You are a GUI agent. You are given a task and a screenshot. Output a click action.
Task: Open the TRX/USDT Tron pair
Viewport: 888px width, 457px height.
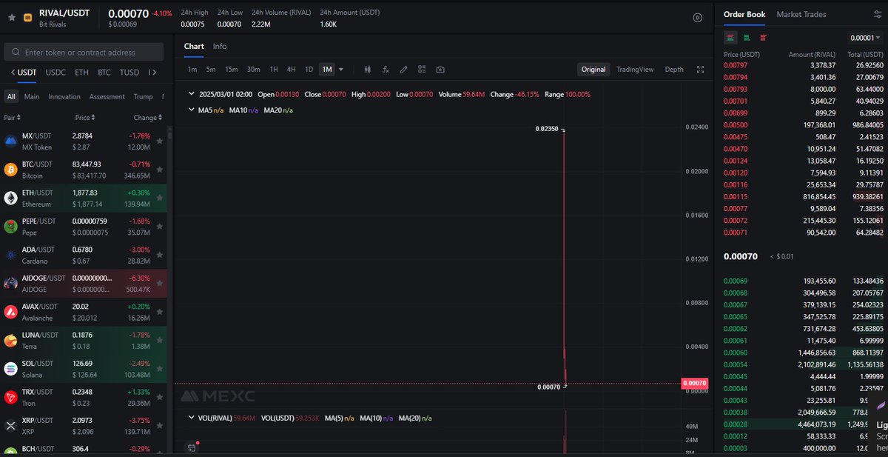click(x=83, y=398)
